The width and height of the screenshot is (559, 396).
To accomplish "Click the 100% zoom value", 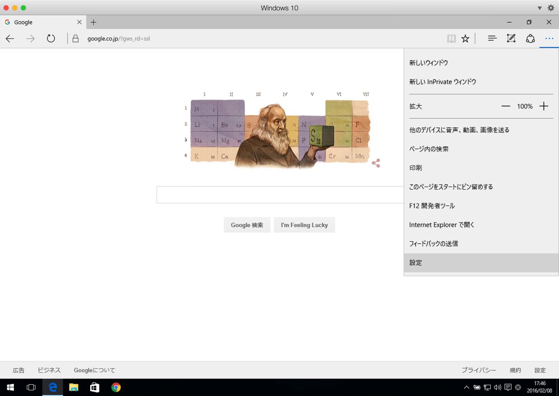I will [x=524, y=106].
